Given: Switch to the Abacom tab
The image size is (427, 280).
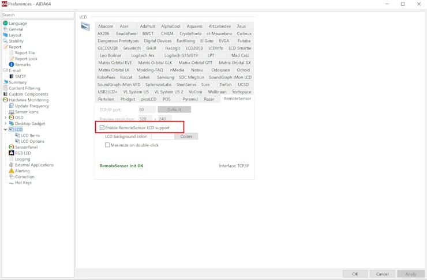Looking at the screenshot, I should point(106,26).
